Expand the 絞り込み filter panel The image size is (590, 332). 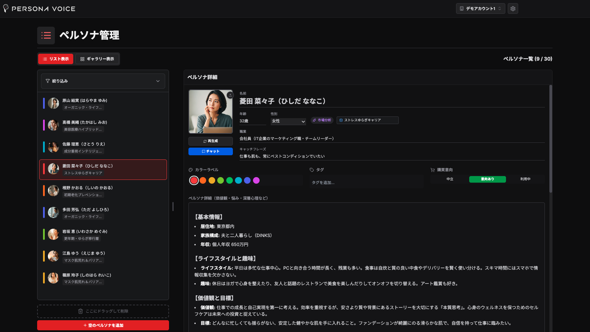click(103, 81)
